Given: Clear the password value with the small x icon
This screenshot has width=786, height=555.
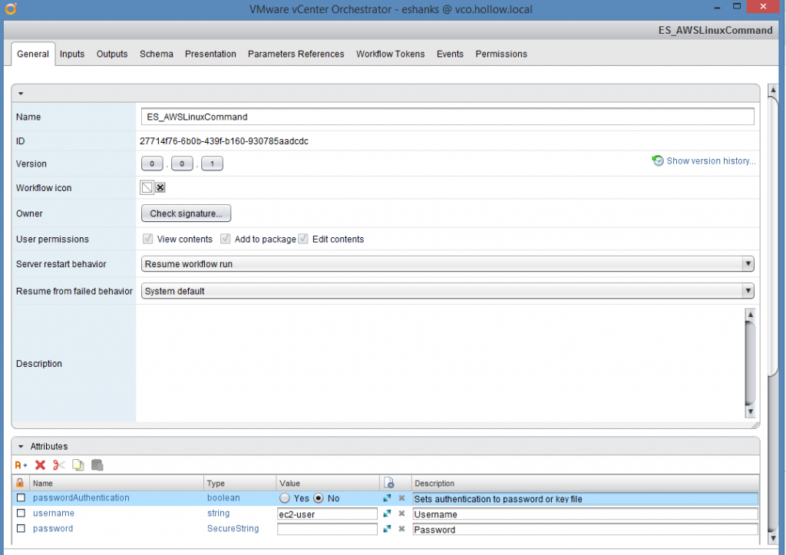Looking at the screenshot, I should pos(401,528).
